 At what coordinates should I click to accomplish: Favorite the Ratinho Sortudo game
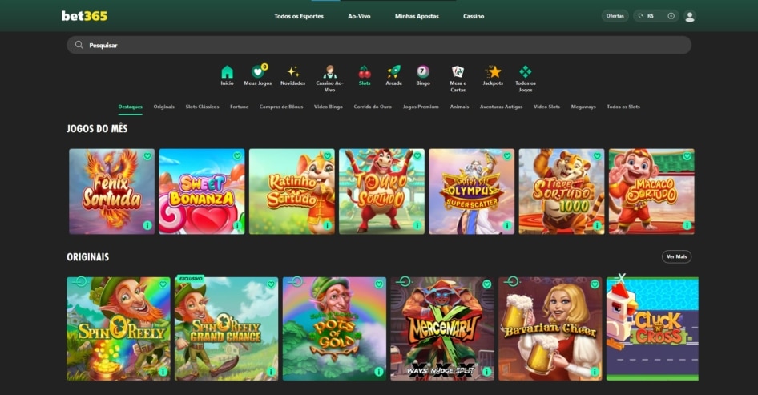pos(327,156)
